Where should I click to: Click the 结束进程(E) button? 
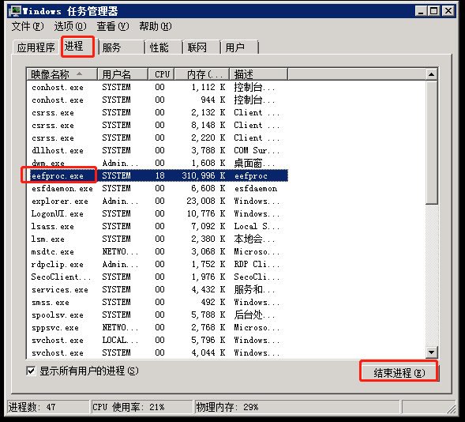(399, 373)
